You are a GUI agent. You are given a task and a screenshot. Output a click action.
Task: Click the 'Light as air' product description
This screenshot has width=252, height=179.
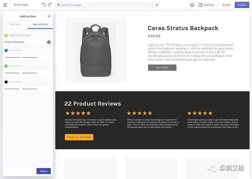[191, 52]
